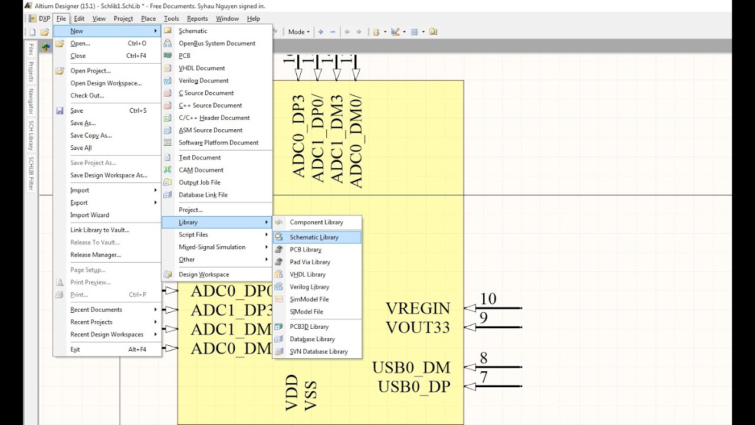Click the Verilog Document icon
Viewport: 755px width, 425px height.
[168, 80]
